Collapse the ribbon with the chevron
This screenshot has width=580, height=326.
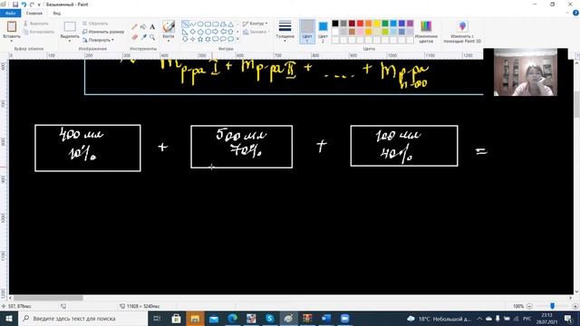(x=568, y=13)
